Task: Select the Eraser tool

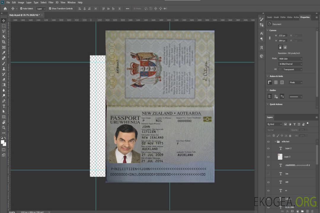Action: click(x=4, y=80)
